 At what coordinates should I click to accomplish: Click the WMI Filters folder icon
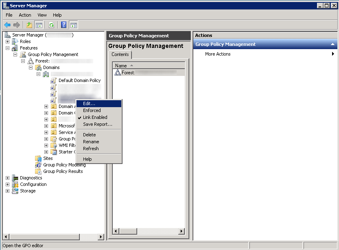54,145
